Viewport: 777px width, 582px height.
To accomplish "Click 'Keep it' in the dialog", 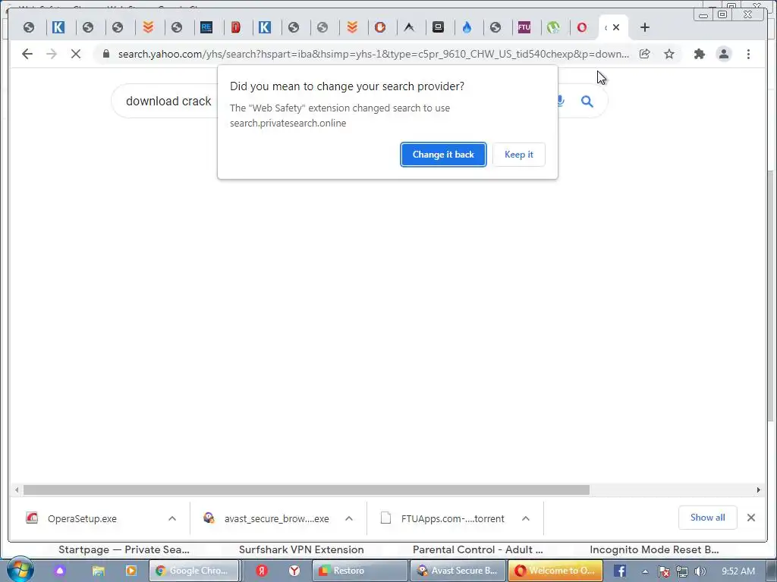I will click(519, 155).
